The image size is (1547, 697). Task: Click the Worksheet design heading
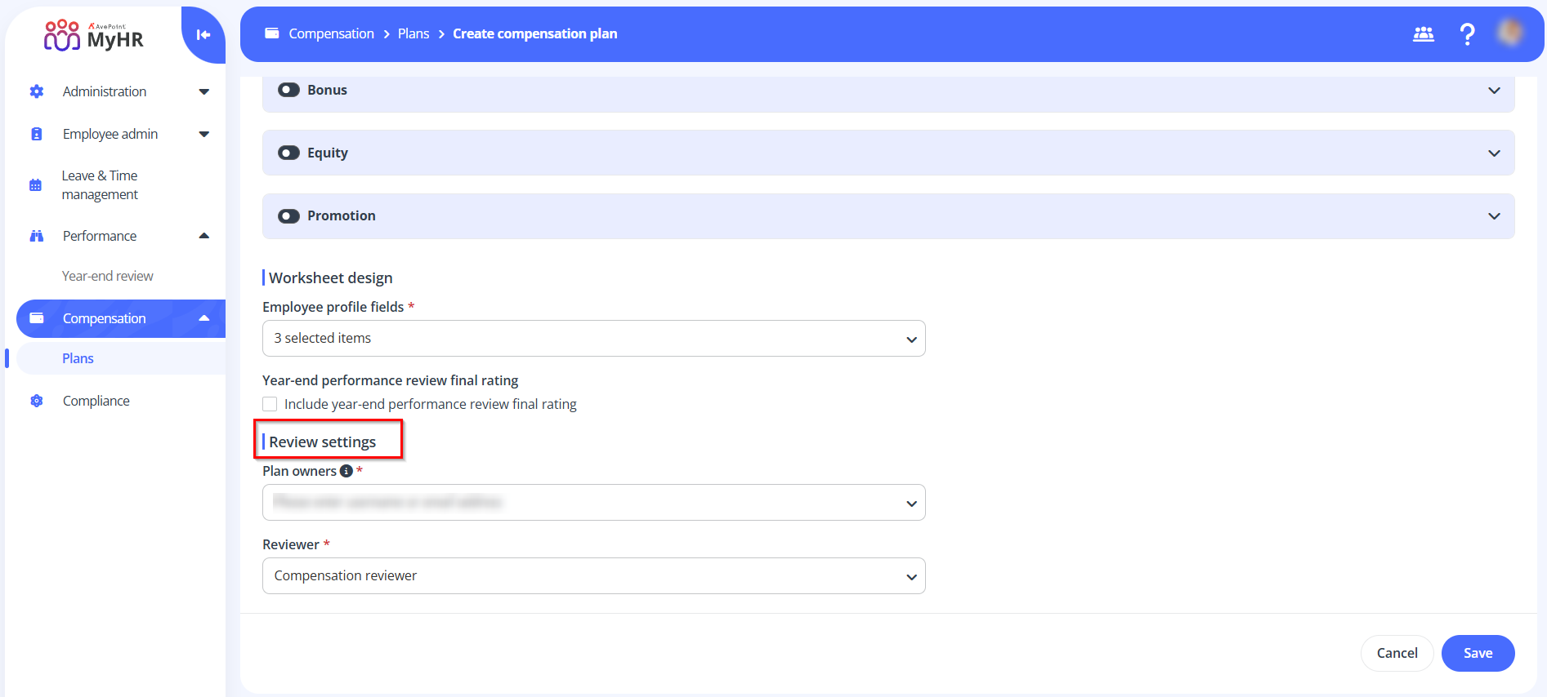(331, 277)
